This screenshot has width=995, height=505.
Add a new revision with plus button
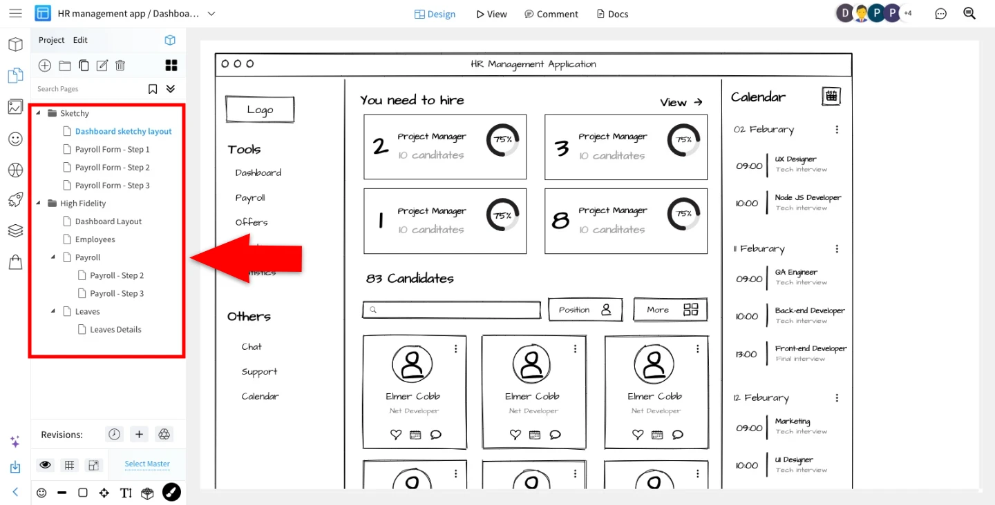tap(140, 434)
